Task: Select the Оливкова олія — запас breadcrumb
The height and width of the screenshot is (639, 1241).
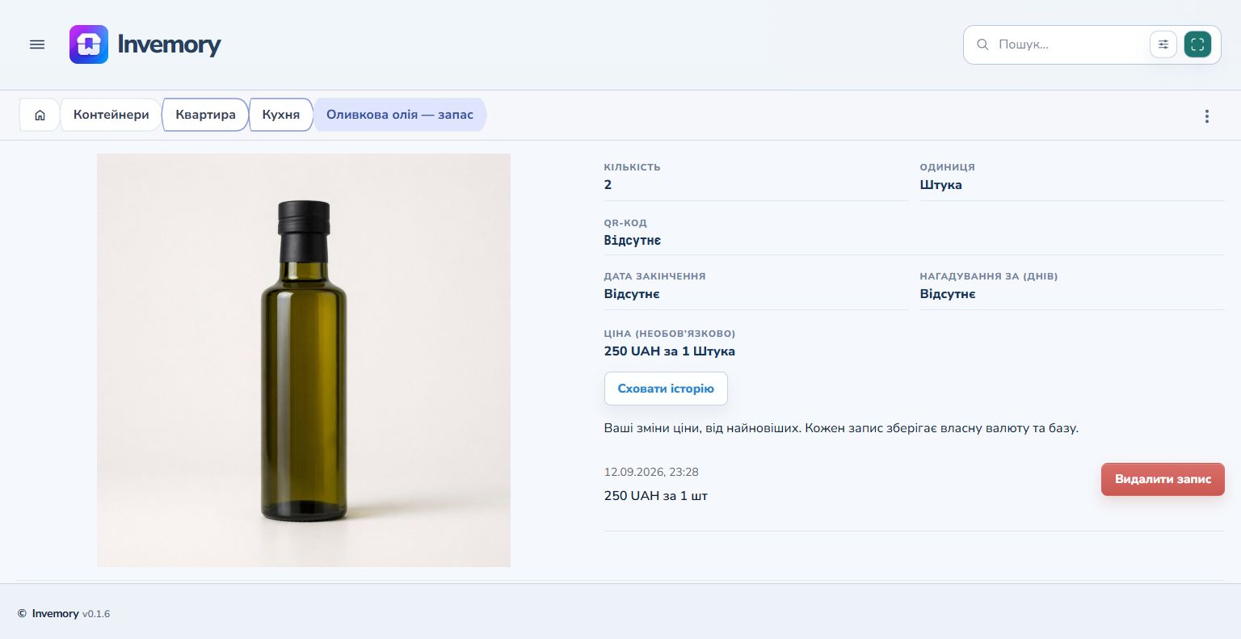Action: point(400,115)
